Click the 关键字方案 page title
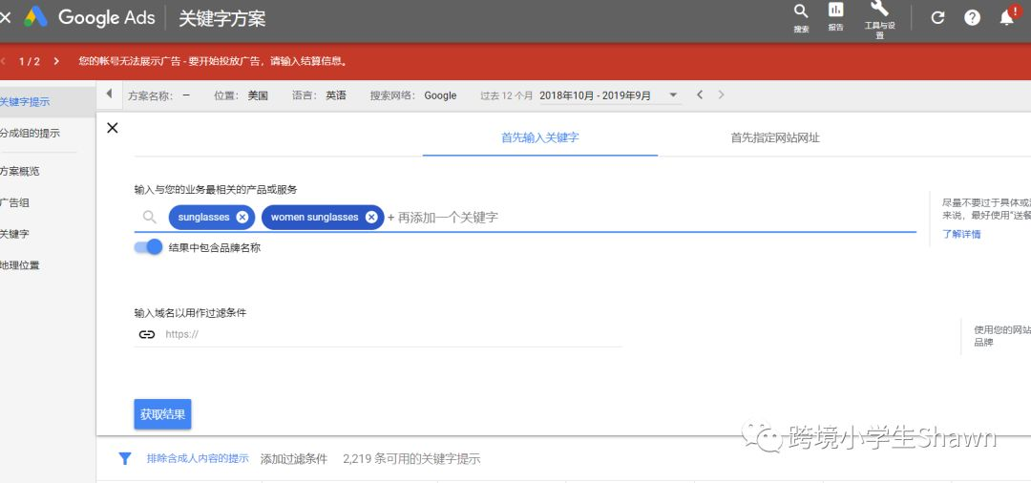The width and height of the screenshot is (1031, 483). pyautogui.click(x=222, y=18)
